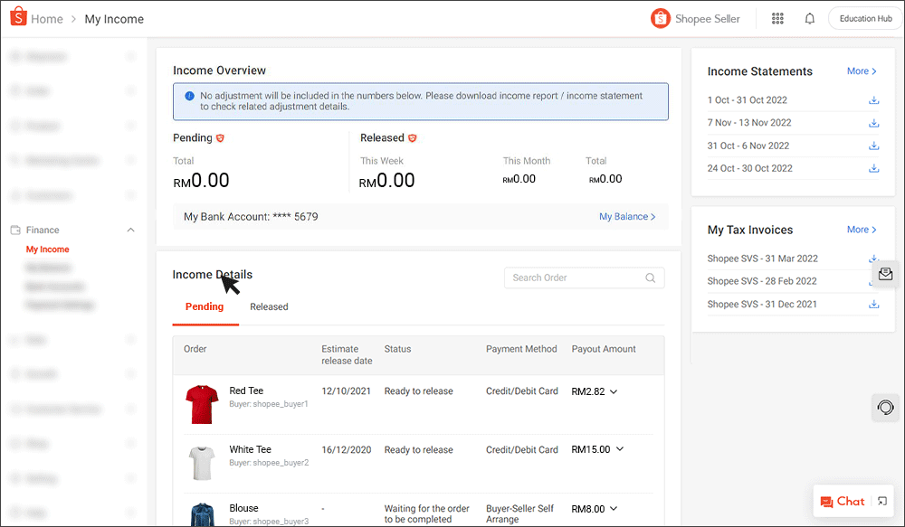The height and width of the screenshot is (527, 905).
Task: Open the Chat button
Action: tap(843, 502)
